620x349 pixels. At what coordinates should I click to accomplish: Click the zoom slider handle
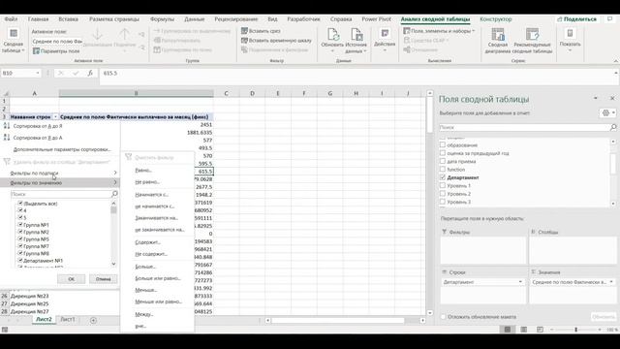click(576, 330)
